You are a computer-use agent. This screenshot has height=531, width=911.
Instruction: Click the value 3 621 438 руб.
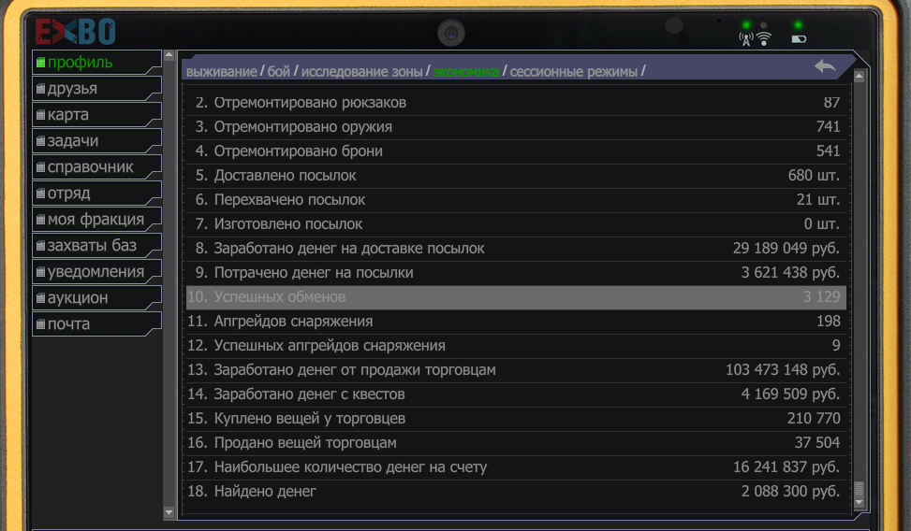[790, 273]
